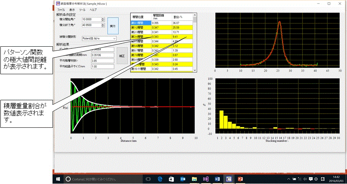Launch Microsoft Edge from the taskbar
The height and width of the screenshot is (184, 347).
point(160,179)
